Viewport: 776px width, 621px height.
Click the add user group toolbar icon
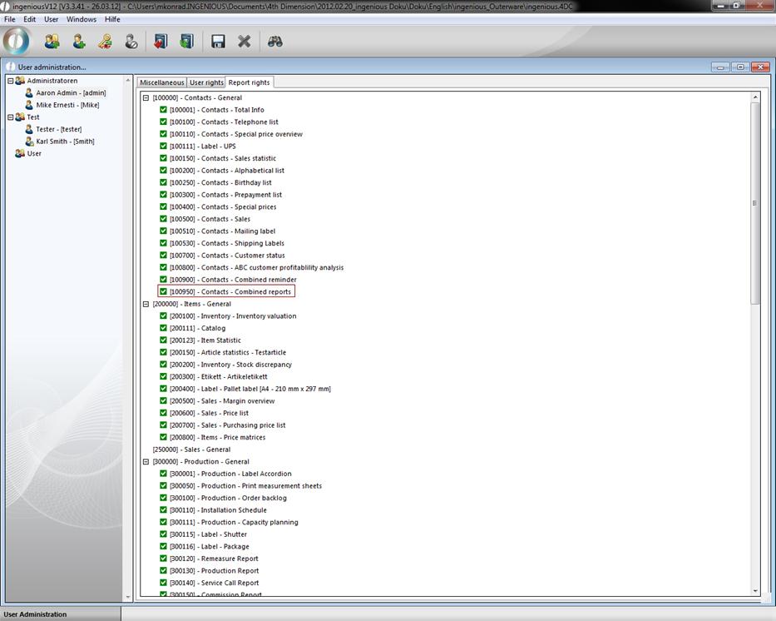pyautogui.click(x=52, y=41)
